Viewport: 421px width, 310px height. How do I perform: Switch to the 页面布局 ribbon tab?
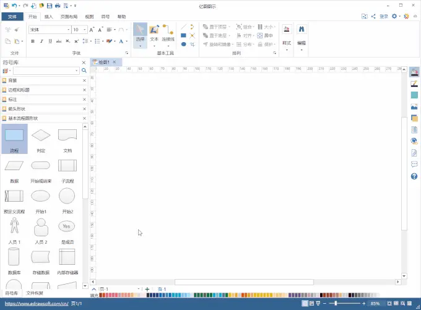[x=69, y=17]
